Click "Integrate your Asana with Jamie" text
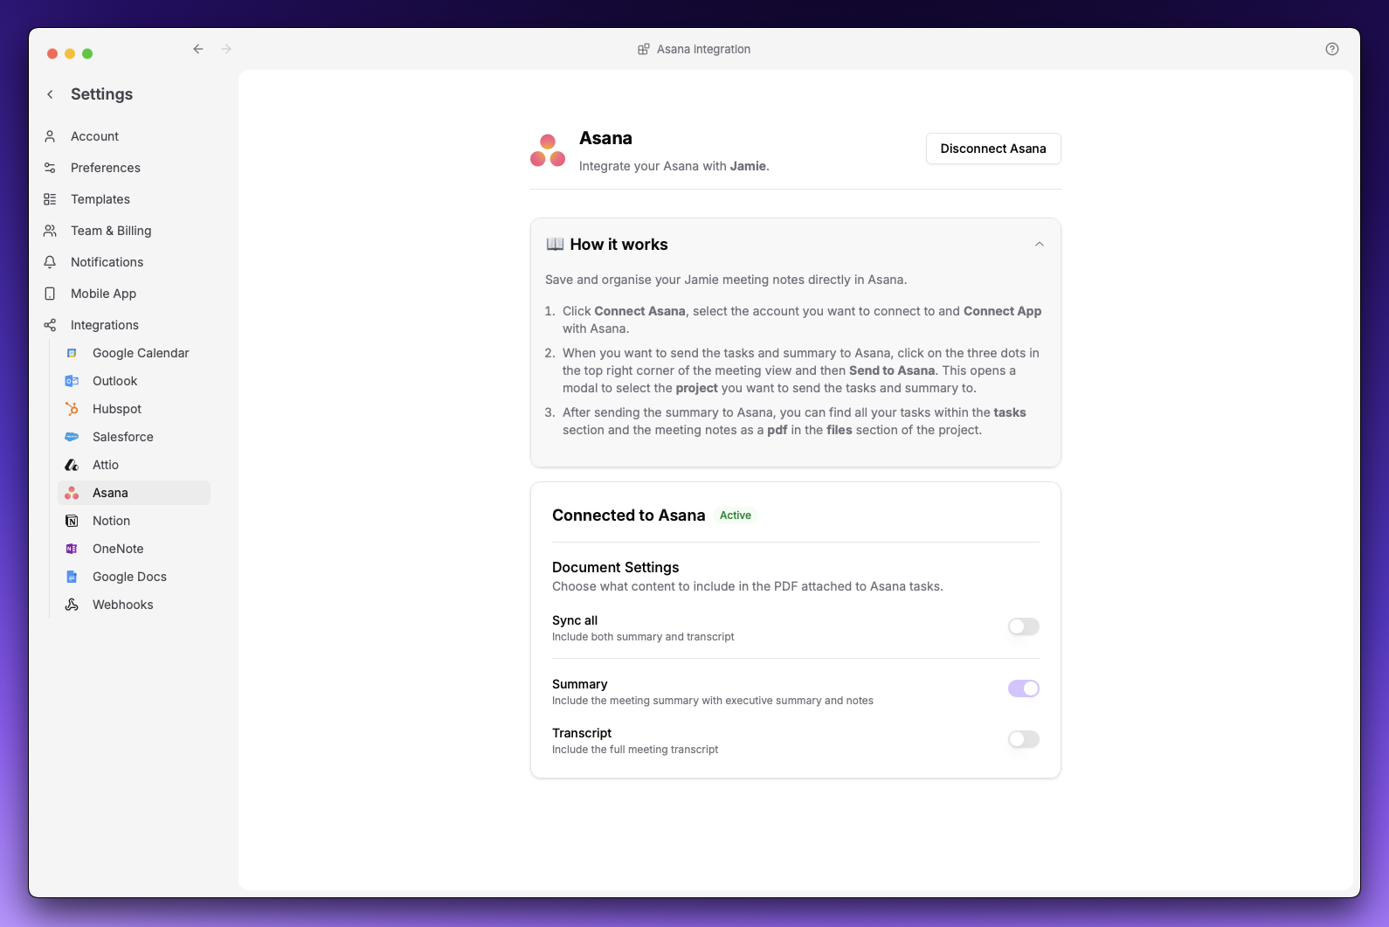1389x927 pixels. [674, 166]
